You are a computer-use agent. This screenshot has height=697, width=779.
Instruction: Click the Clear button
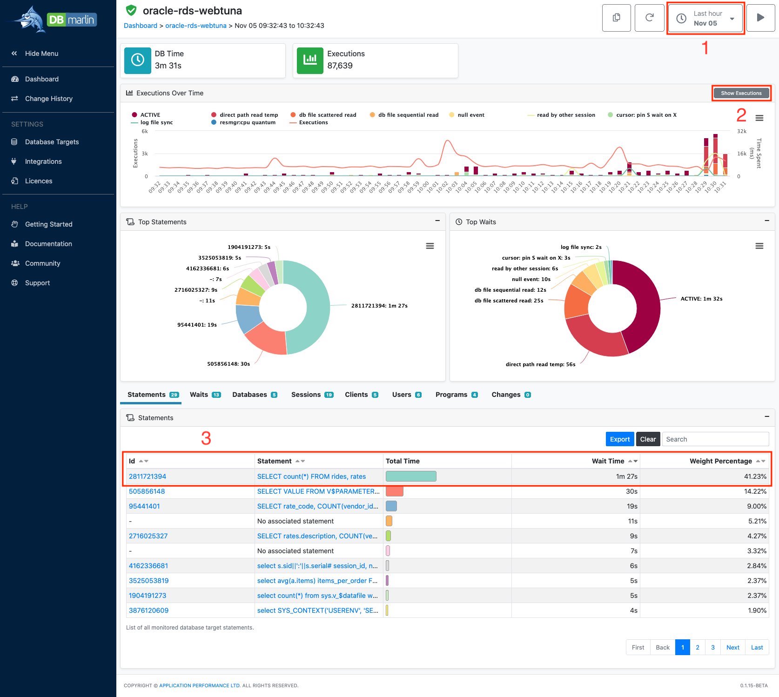(x=648, y=439)
